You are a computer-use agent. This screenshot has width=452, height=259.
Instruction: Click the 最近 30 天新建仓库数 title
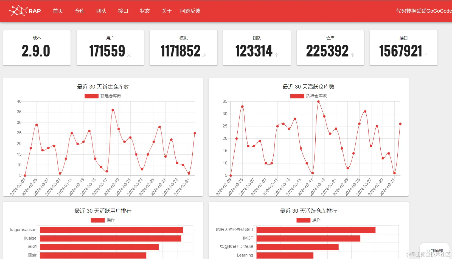(x=103, y=87)
